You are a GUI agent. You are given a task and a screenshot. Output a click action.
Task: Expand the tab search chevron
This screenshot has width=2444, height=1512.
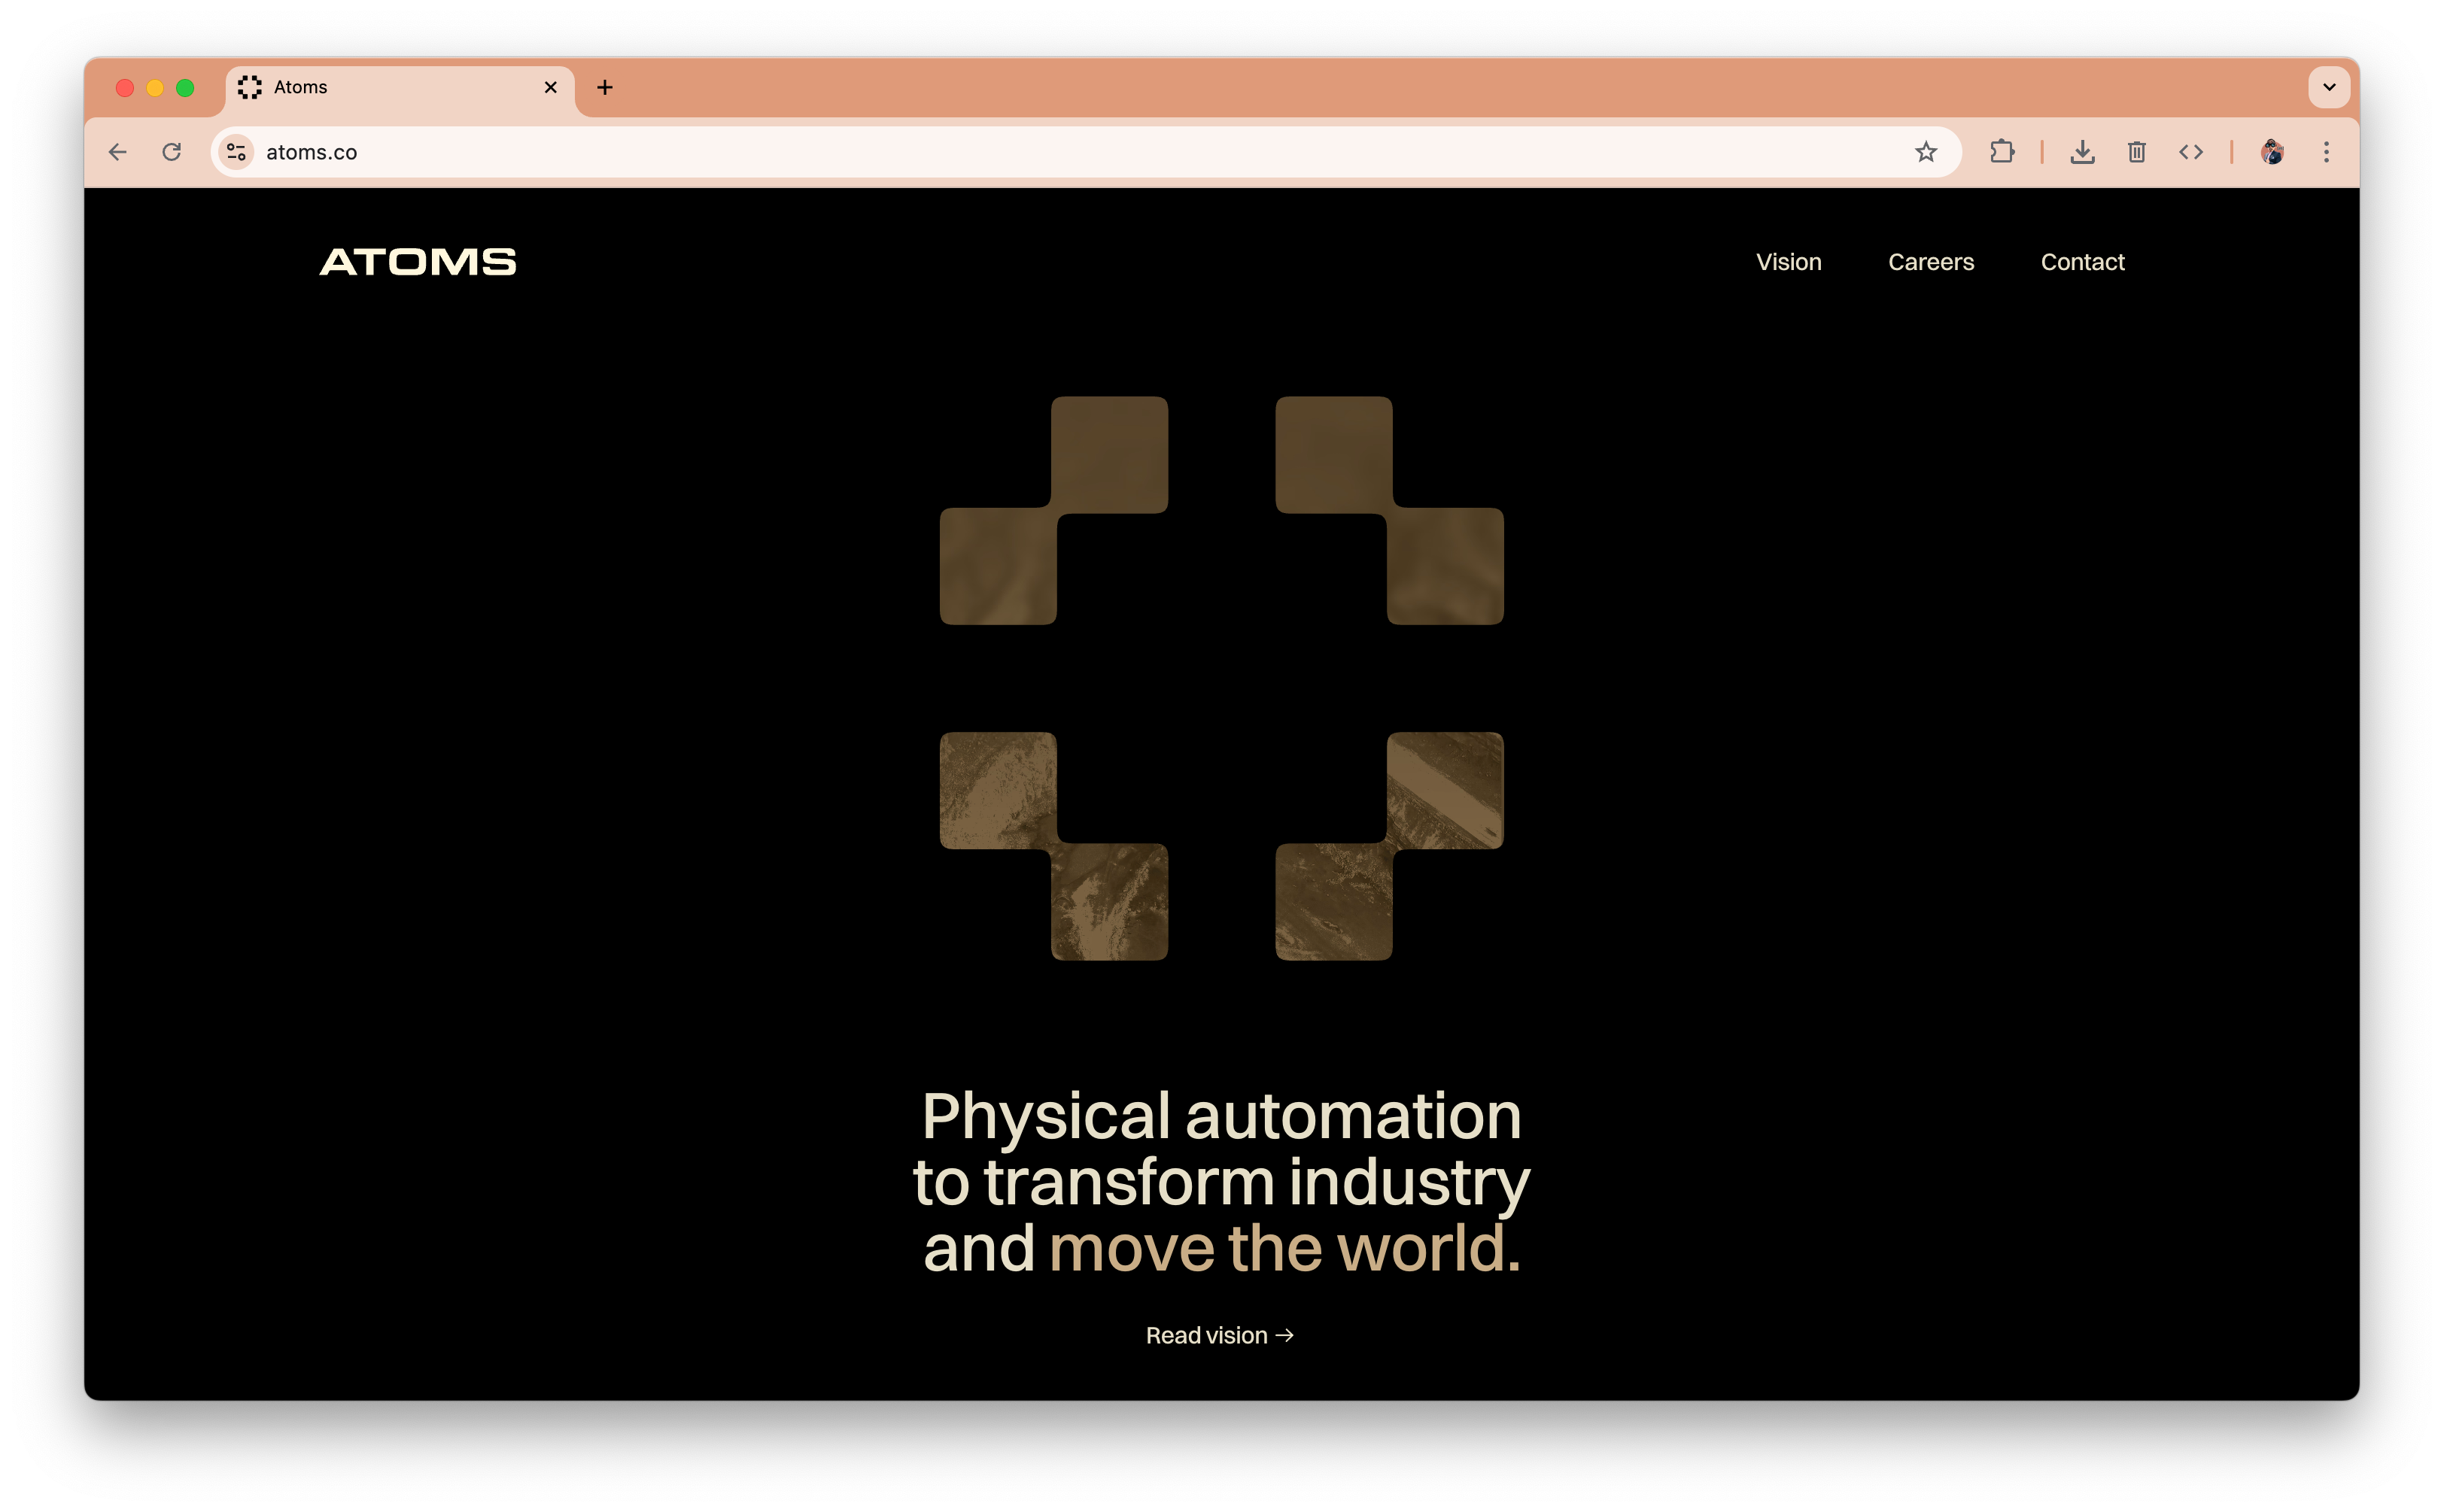coord(2328,87)
